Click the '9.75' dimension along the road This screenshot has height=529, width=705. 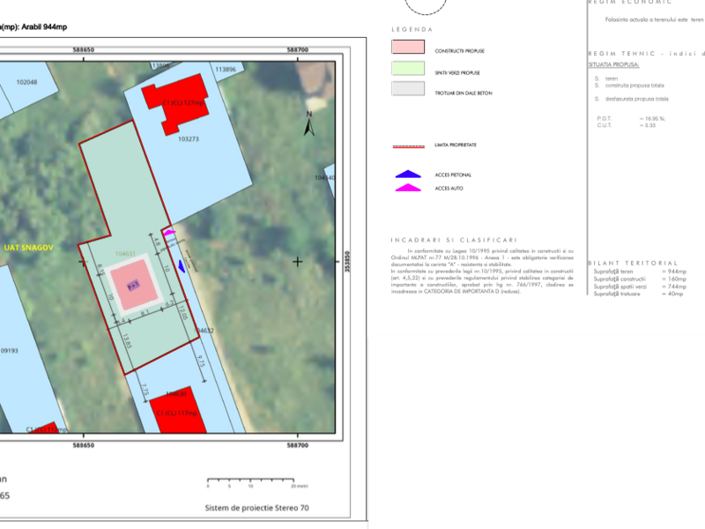click(202, 361)
